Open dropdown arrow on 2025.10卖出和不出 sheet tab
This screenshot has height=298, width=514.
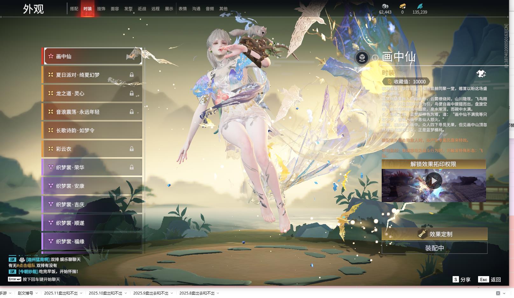point(126,293)
